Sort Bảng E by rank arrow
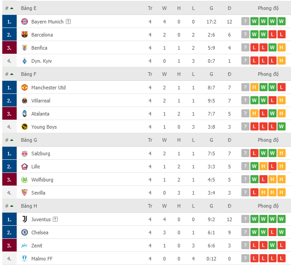 [x=11, y=8]
